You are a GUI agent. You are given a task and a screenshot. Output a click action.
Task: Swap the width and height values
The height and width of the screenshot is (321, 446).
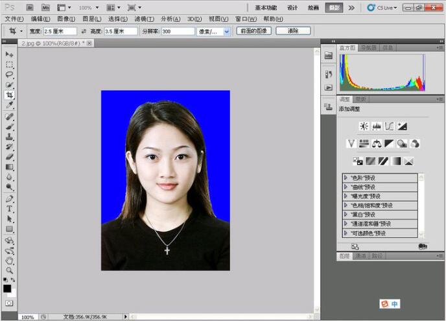tap(84, 31)
